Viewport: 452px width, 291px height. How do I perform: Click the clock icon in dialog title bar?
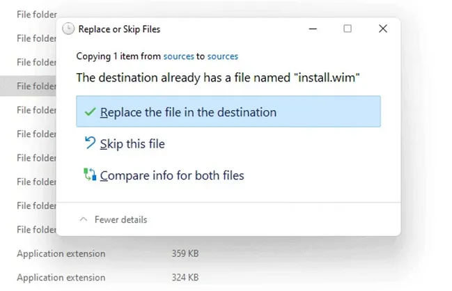[68, 29]
